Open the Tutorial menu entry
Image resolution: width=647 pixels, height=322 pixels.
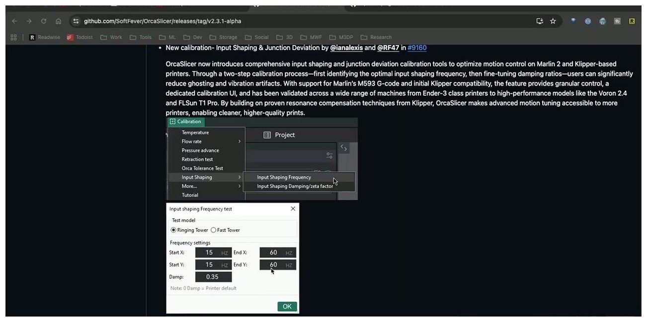[190, 195]
